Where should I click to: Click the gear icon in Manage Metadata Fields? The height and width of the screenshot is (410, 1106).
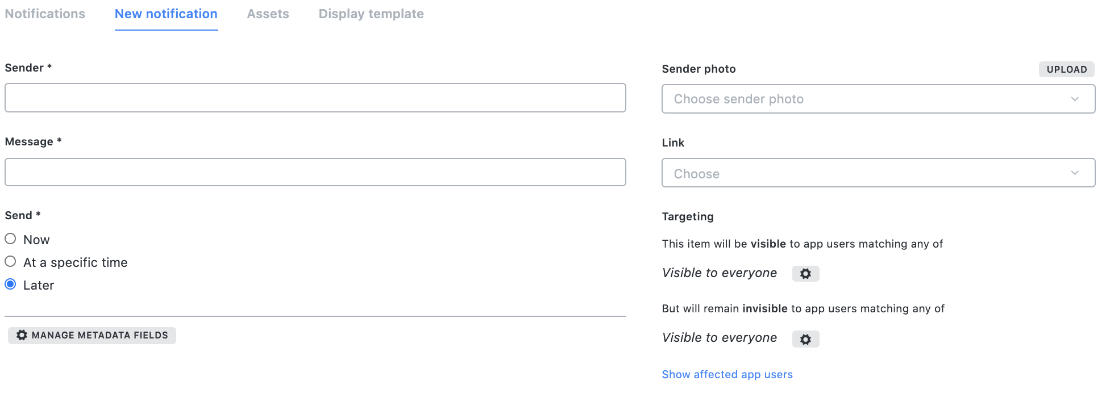click(21, 335)
